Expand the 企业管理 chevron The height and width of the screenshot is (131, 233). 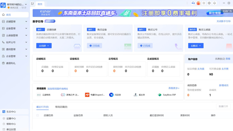click(x=26, y=56)
